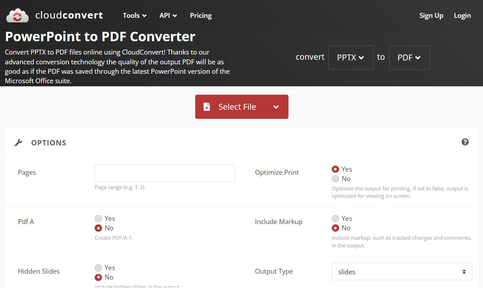Click the Pages range input field
The height and width of the screenshot is (289, 483).
click(x=165, y=173)
